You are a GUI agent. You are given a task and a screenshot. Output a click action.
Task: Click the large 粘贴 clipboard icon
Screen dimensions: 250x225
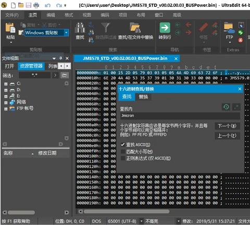[10, 28]
